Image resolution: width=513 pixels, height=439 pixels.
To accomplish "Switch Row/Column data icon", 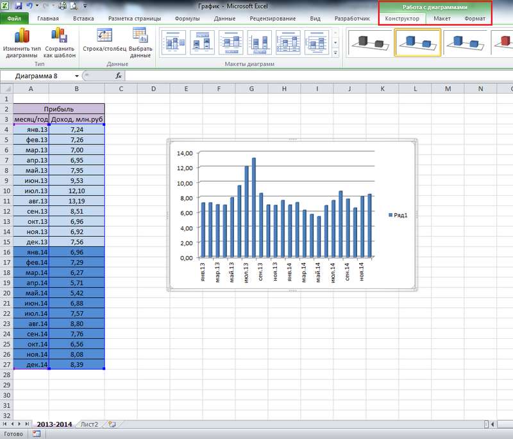I will pyautogui.click(x=105, y=35).
